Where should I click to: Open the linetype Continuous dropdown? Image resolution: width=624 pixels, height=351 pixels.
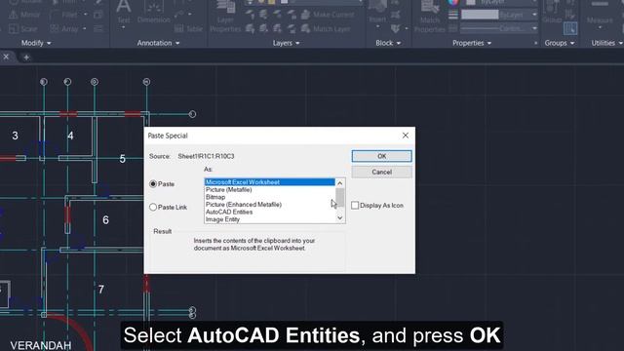pyautogui.click(x=534, y=28)
